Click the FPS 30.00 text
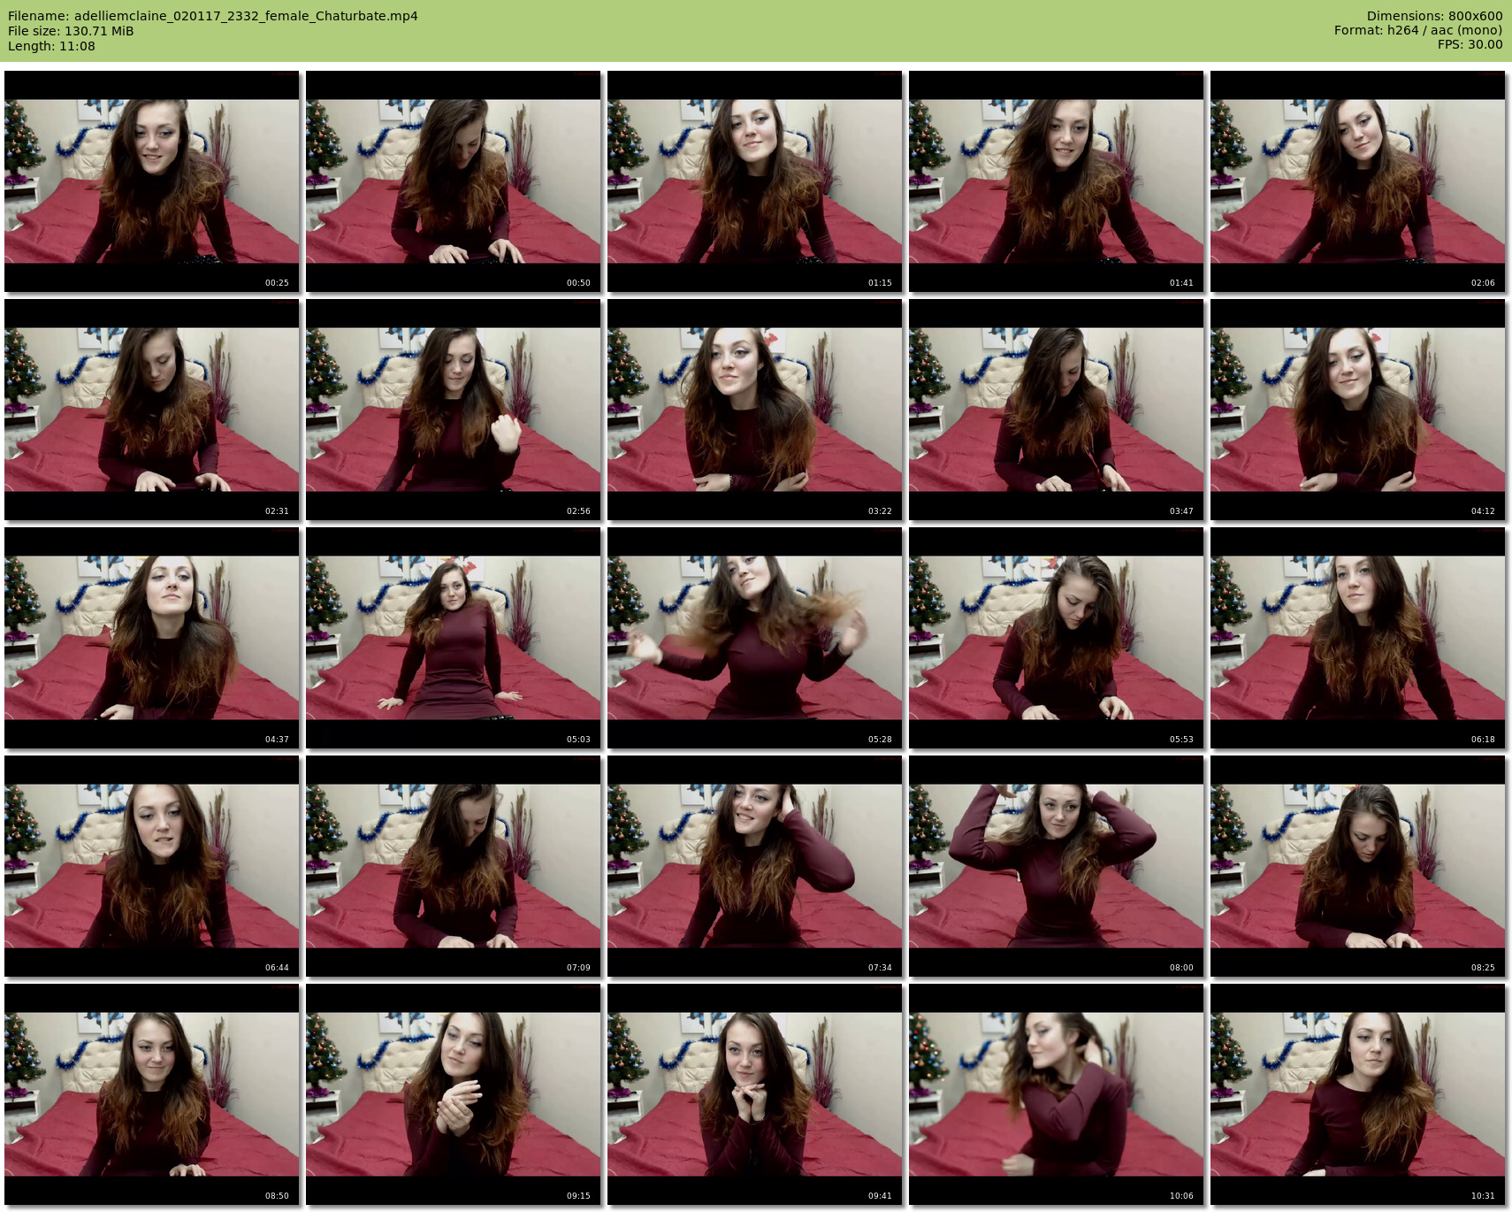 [1470, 44]
